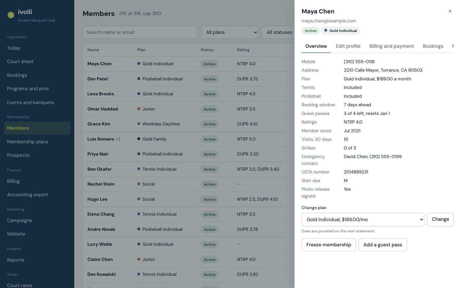The image size is (461, 288).
Task: Open Claire Chen's member row
Action: coord(189,259)
